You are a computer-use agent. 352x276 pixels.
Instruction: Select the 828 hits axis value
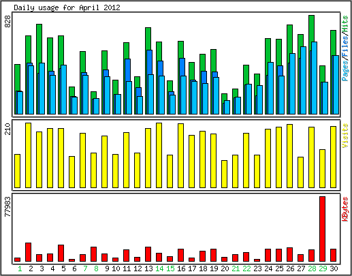8,22
